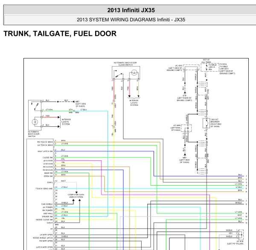Click the 'INSIDE CLOSE SW' pin label

click(44, 220)
